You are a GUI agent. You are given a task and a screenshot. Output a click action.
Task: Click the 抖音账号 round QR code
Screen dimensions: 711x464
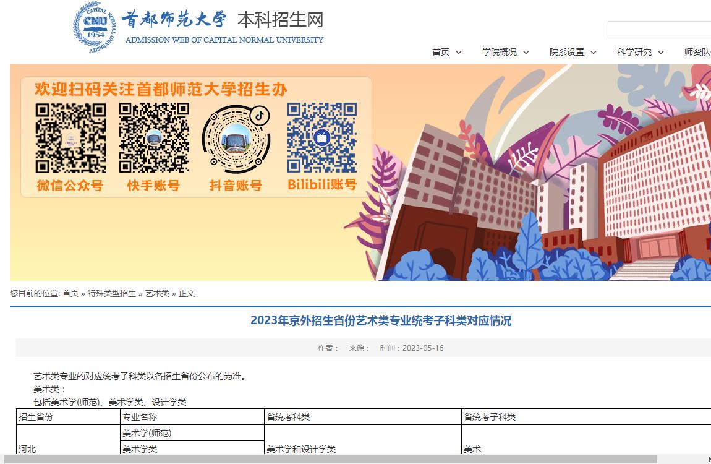coord(236,139)
